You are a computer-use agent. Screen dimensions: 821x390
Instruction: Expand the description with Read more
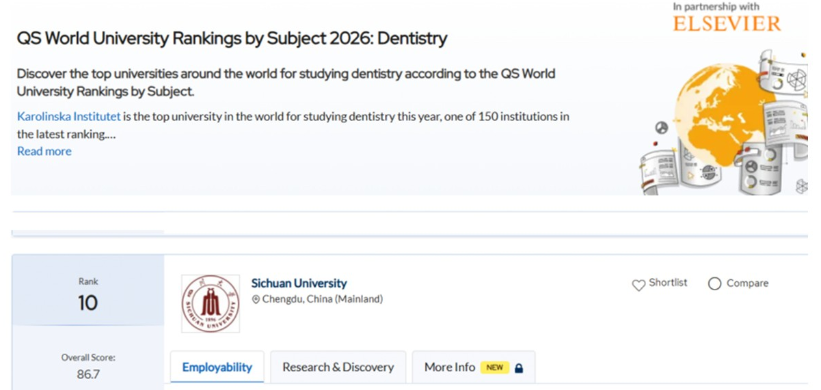click(x=44, y=152)
